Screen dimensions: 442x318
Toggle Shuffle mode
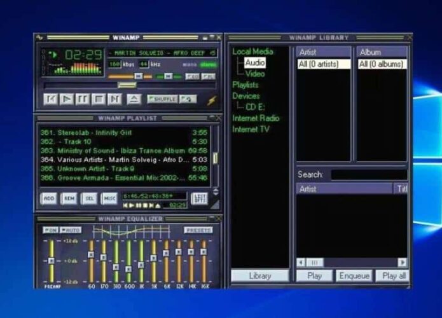tap(162, 99)
